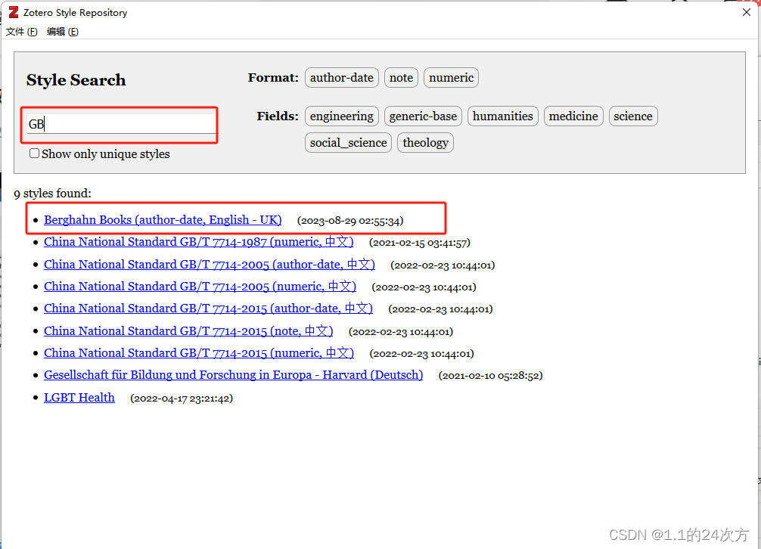
Task: Select the generic-base field filter
Action: pos(423,116)
